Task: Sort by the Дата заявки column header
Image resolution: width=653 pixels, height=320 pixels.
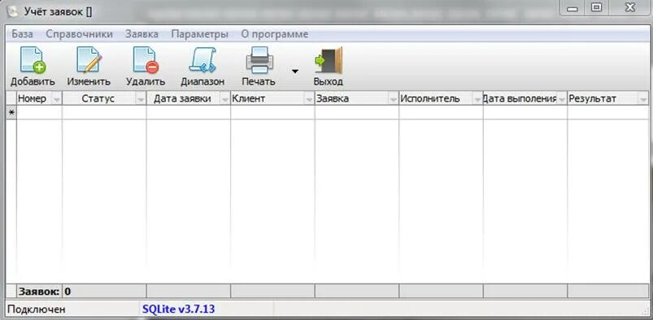Action: (x=182, y=99)
